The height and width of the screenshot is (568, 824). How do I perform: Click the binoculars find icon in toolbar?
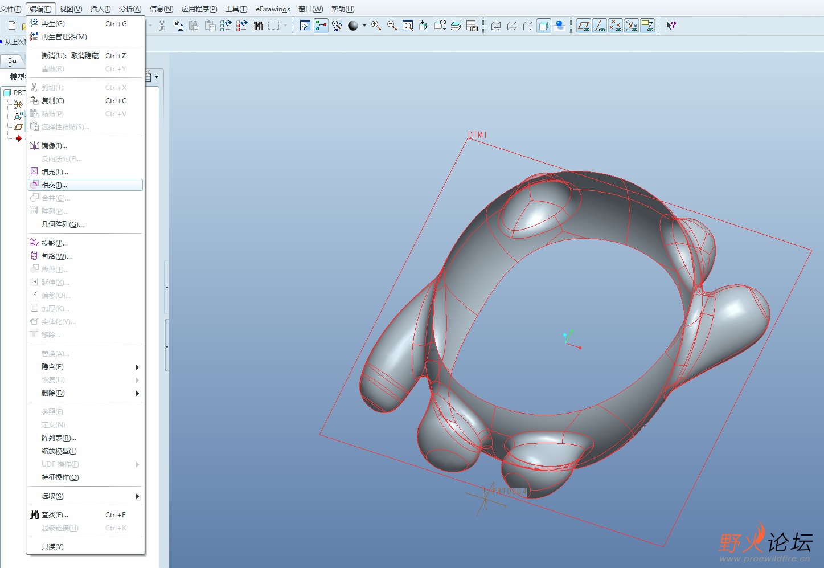click(x=258, y=26)
